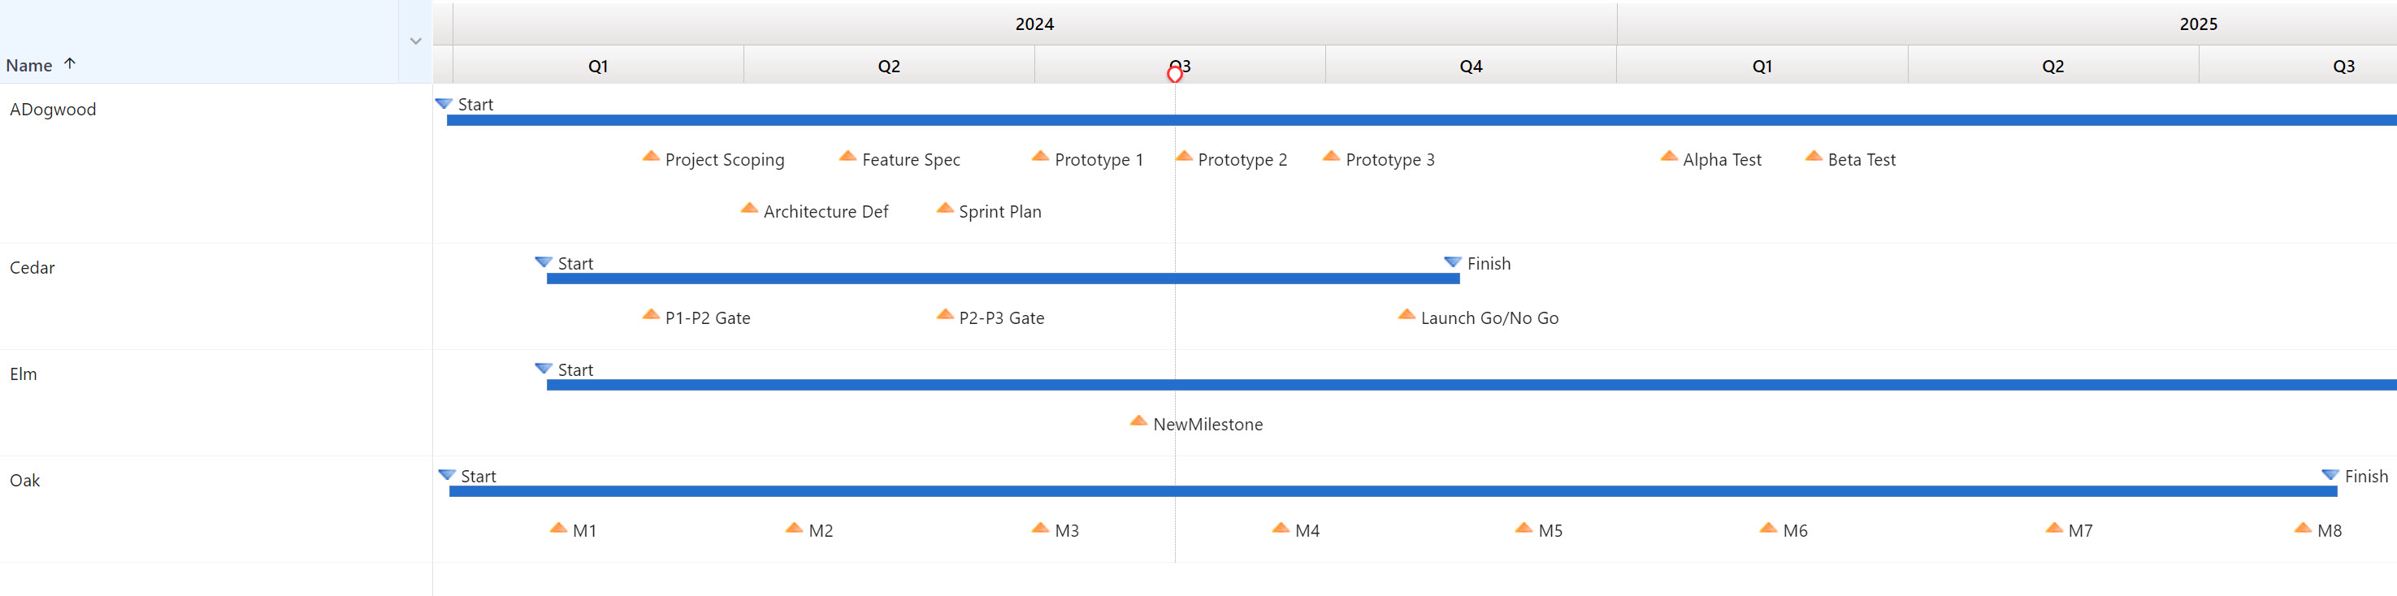
Task: Click the Prototype 2 milestone marker
Action: (x=1184, y=156)
